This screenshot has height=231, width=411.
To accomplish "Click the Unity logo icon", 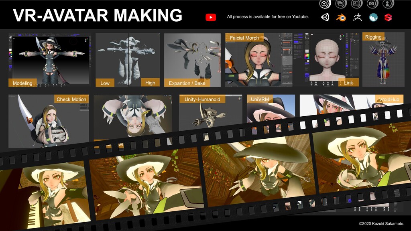I will tap(325, 17).
